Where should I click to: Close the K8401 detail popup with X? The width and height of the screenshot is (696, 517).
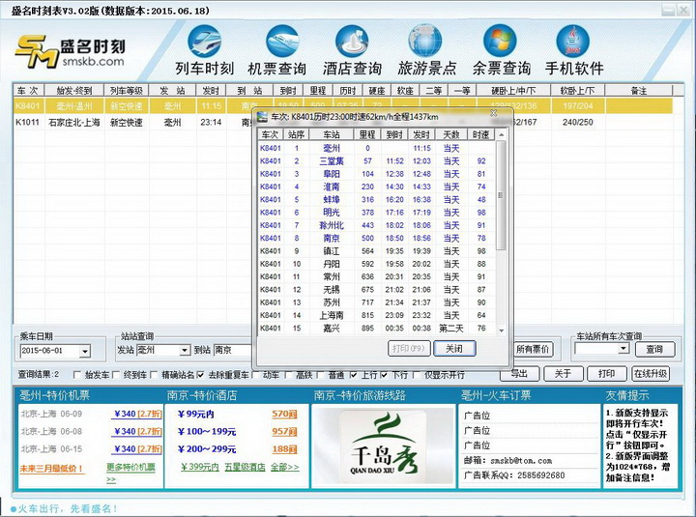tap(493, 113)
